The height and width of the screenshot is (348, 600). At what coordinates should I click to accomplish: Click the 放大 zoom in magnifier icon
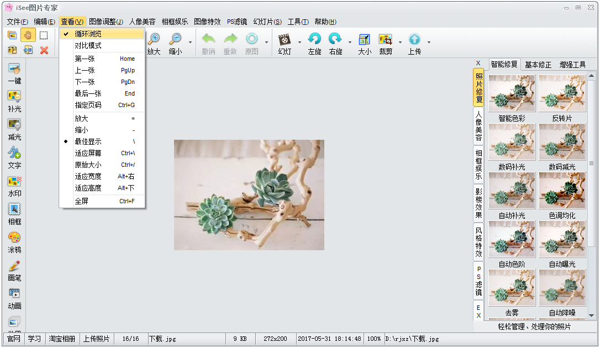(x=154, y=39)
